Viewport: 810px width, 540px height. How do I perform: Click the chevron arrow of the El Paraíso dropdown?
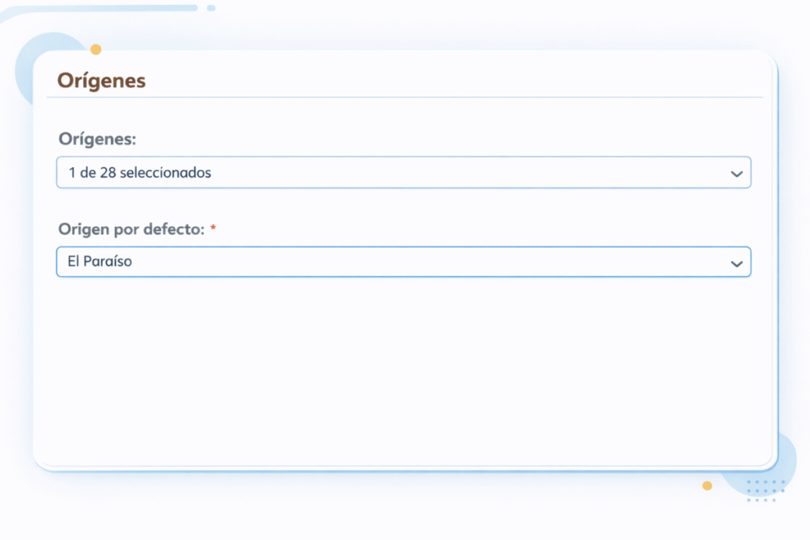coord(736,264)
